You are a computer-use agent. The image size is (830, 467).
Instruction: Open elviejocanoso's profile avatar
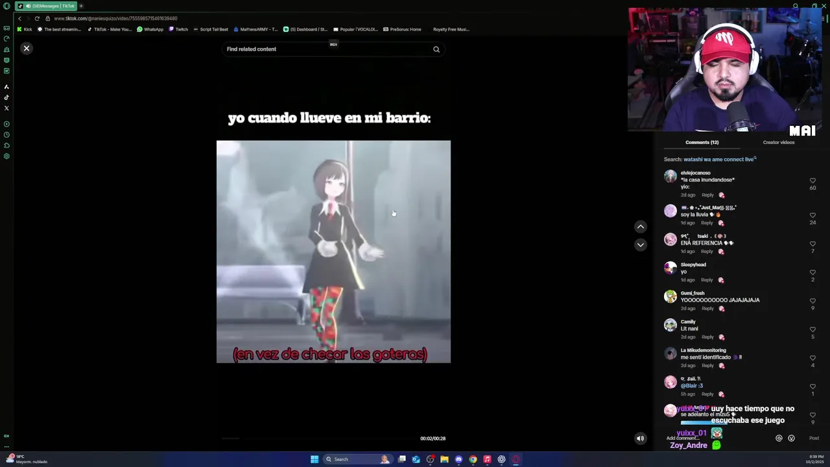point(670,176)
